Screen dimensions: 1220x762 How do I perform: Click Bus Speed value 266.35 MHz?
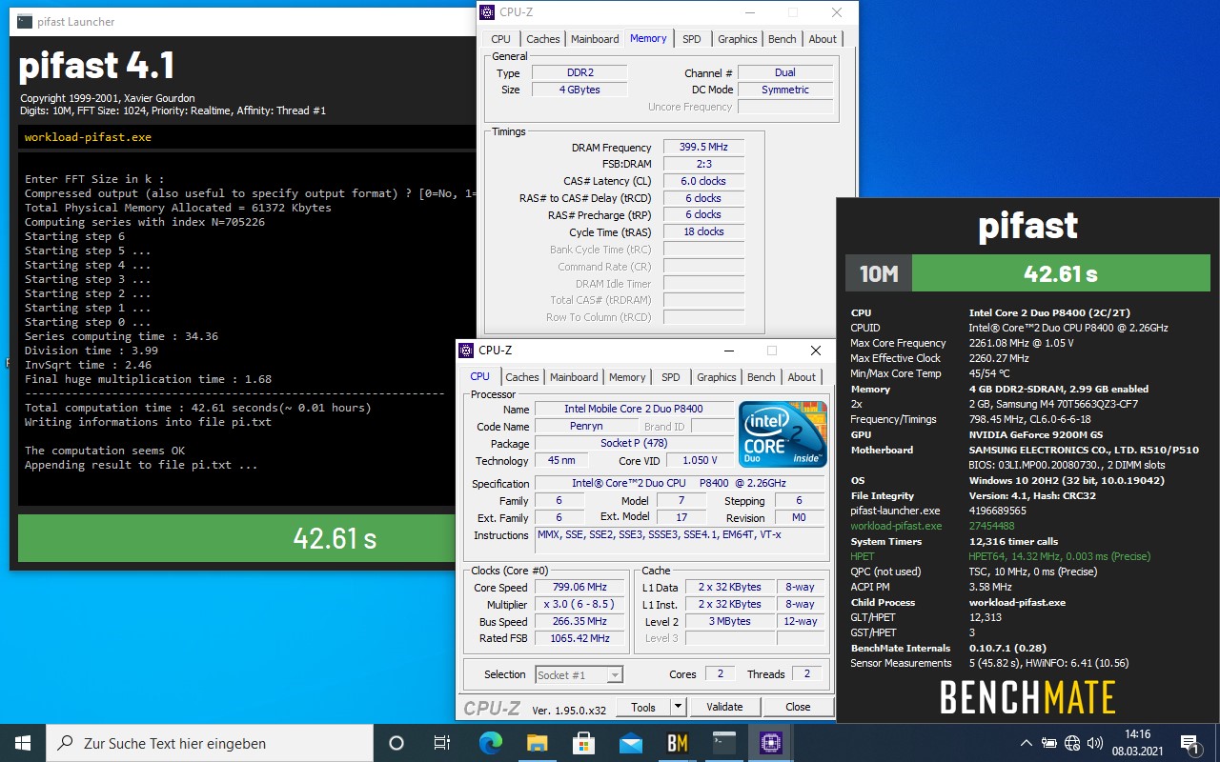580,622
